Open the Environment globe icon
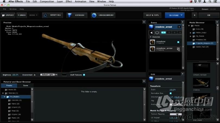 tap(94, 15)
